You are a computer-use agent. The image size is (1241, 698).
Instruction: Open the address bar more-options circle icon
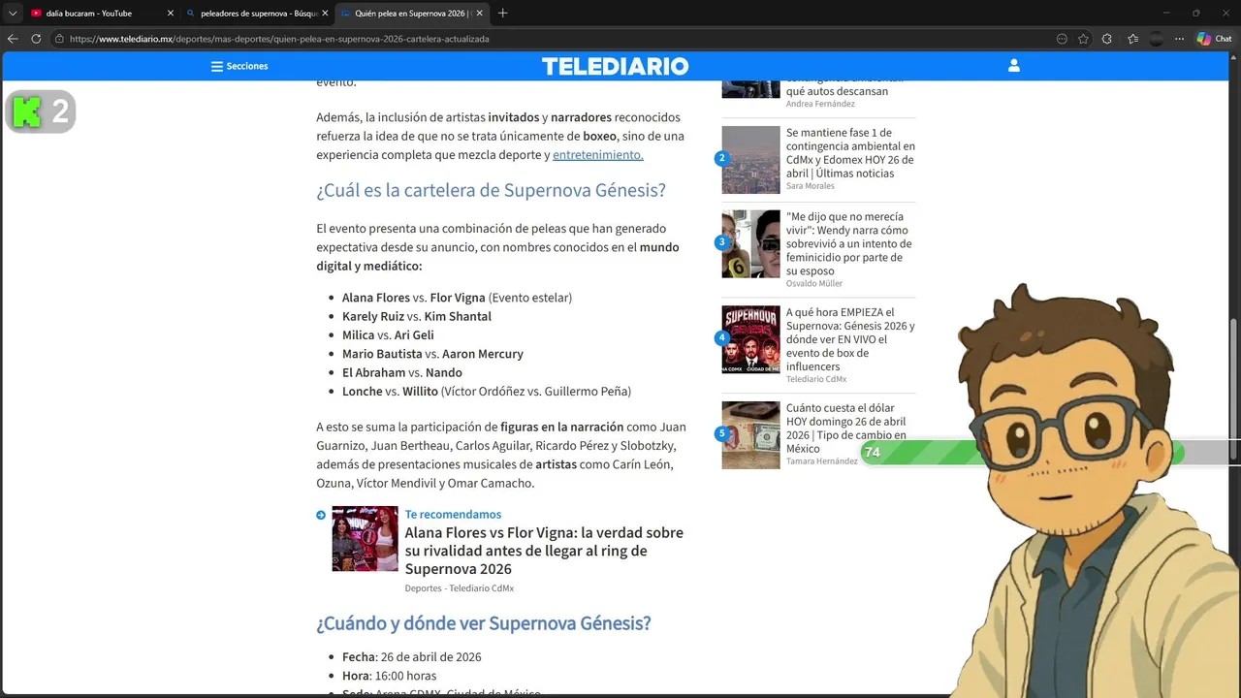click(x=1062, y=39)
